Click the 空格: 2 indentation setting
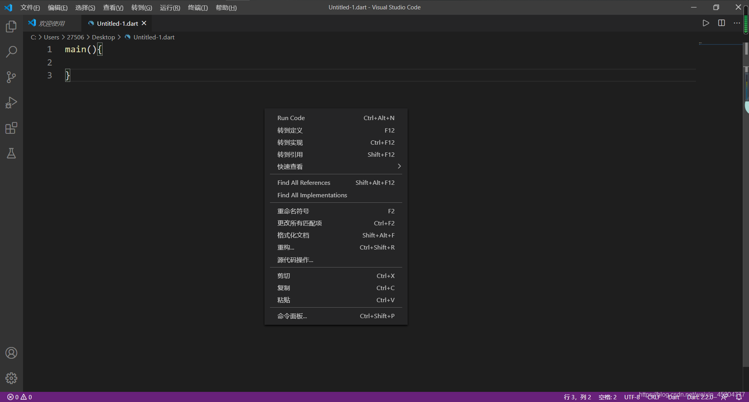This screenshot has height=402, width=749. click(x=607, y=397)
